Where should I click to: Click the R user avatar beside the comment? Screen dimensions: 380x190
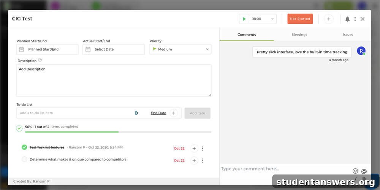(x=361, y=51)
